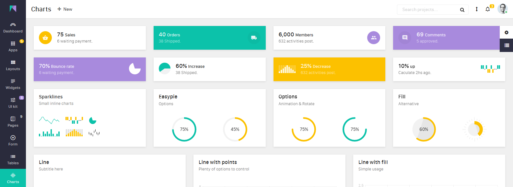The height and width of the screenshot is (187, 513).
Task: Click the Comments chat bubble icon
Action: [405, 38]
